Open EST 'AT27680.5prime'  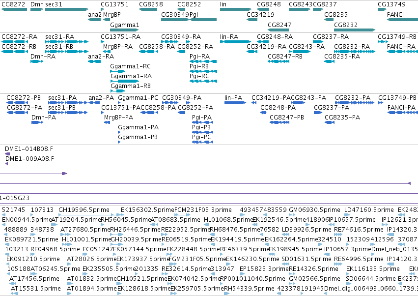[85, 230]
